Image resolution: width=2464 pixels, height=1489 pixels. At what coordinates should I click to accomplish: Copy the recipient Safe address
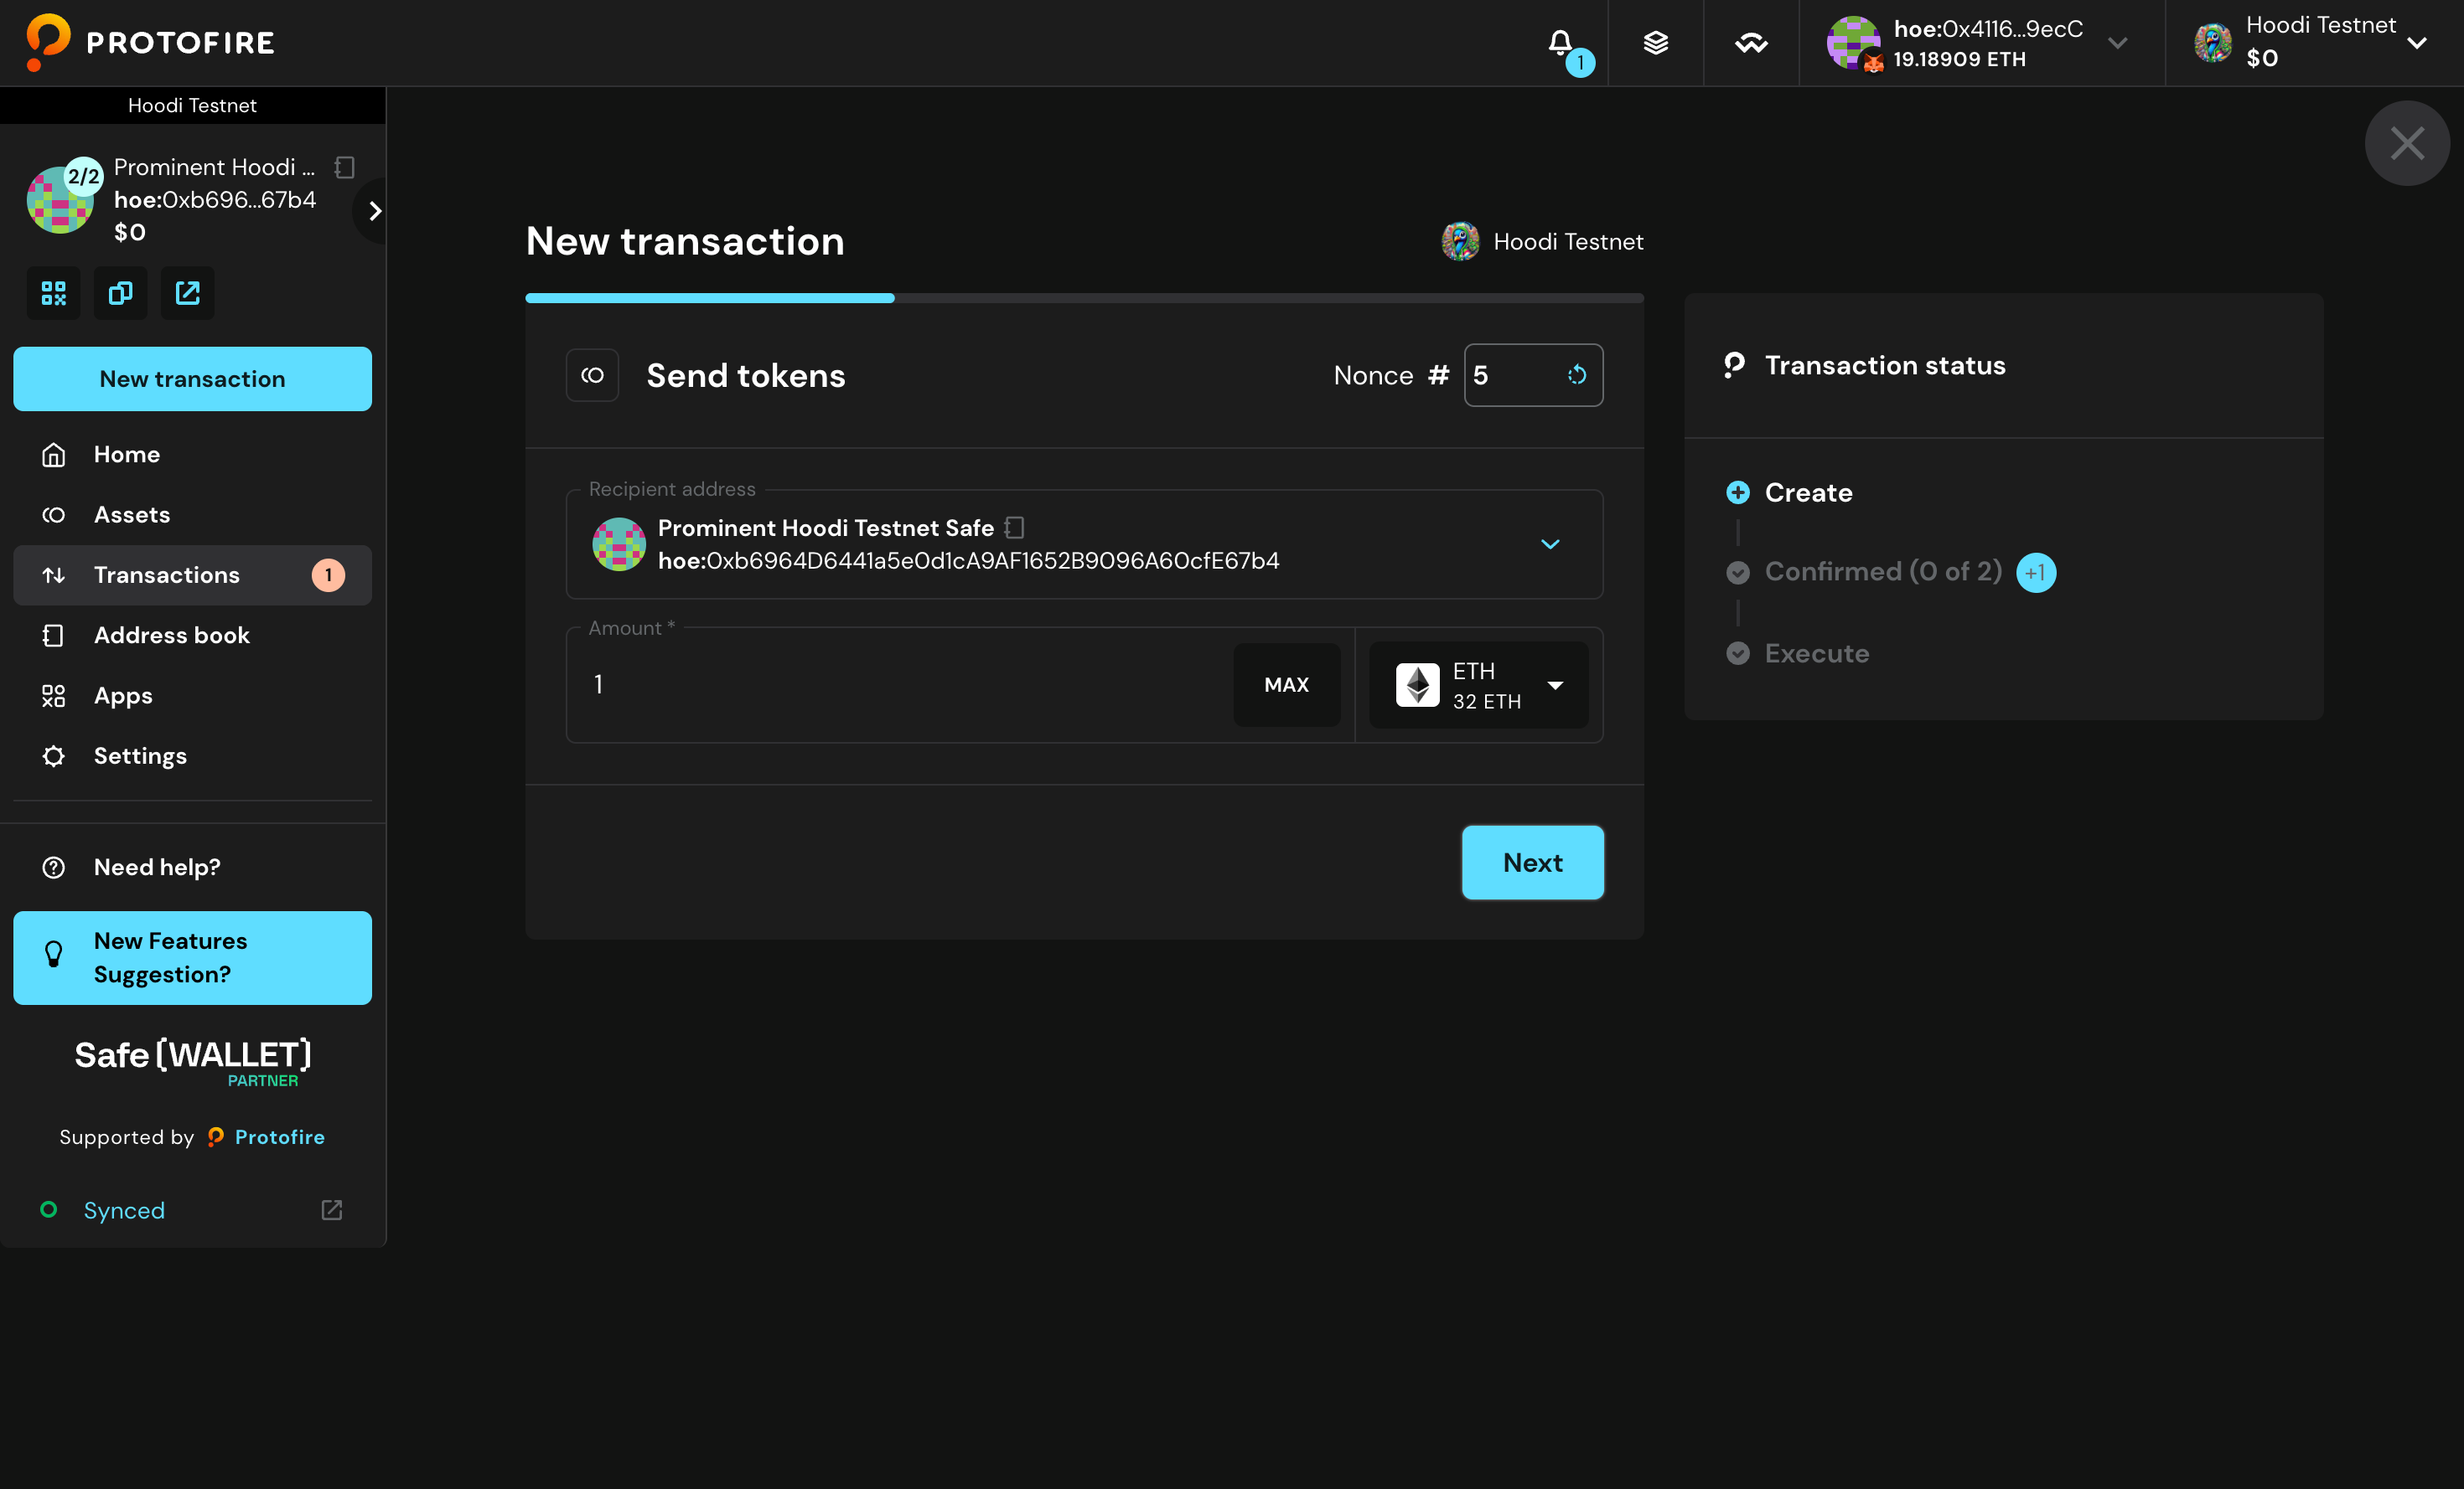coord(1016,528)
